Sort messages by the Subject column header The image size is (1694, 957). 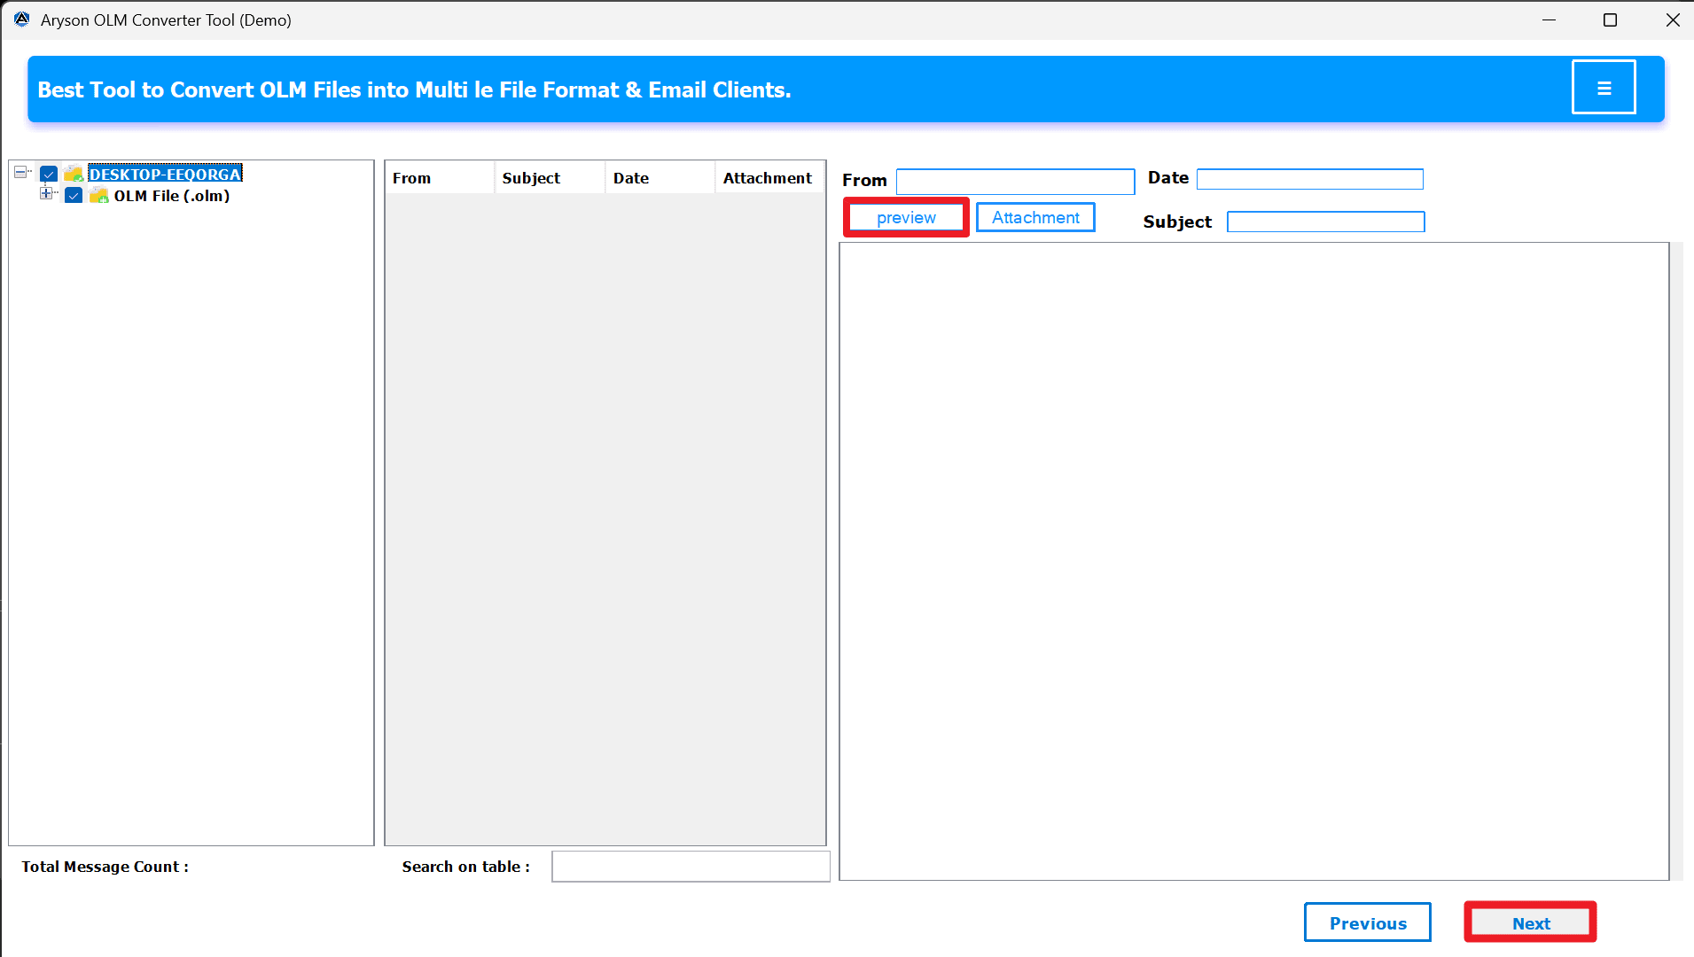530,177
